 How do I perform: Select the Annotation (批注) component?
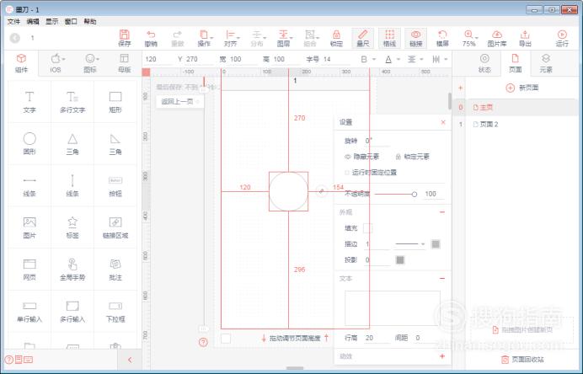[115, 270]
